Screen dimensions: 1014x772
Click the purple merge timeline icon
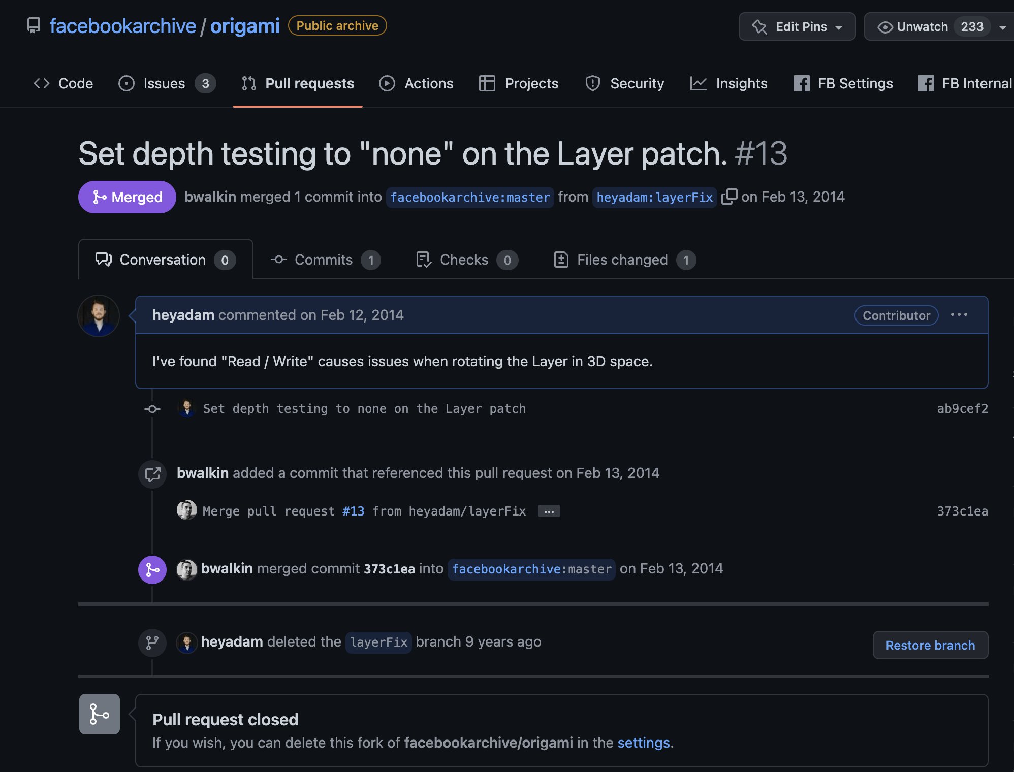[152, 570]
